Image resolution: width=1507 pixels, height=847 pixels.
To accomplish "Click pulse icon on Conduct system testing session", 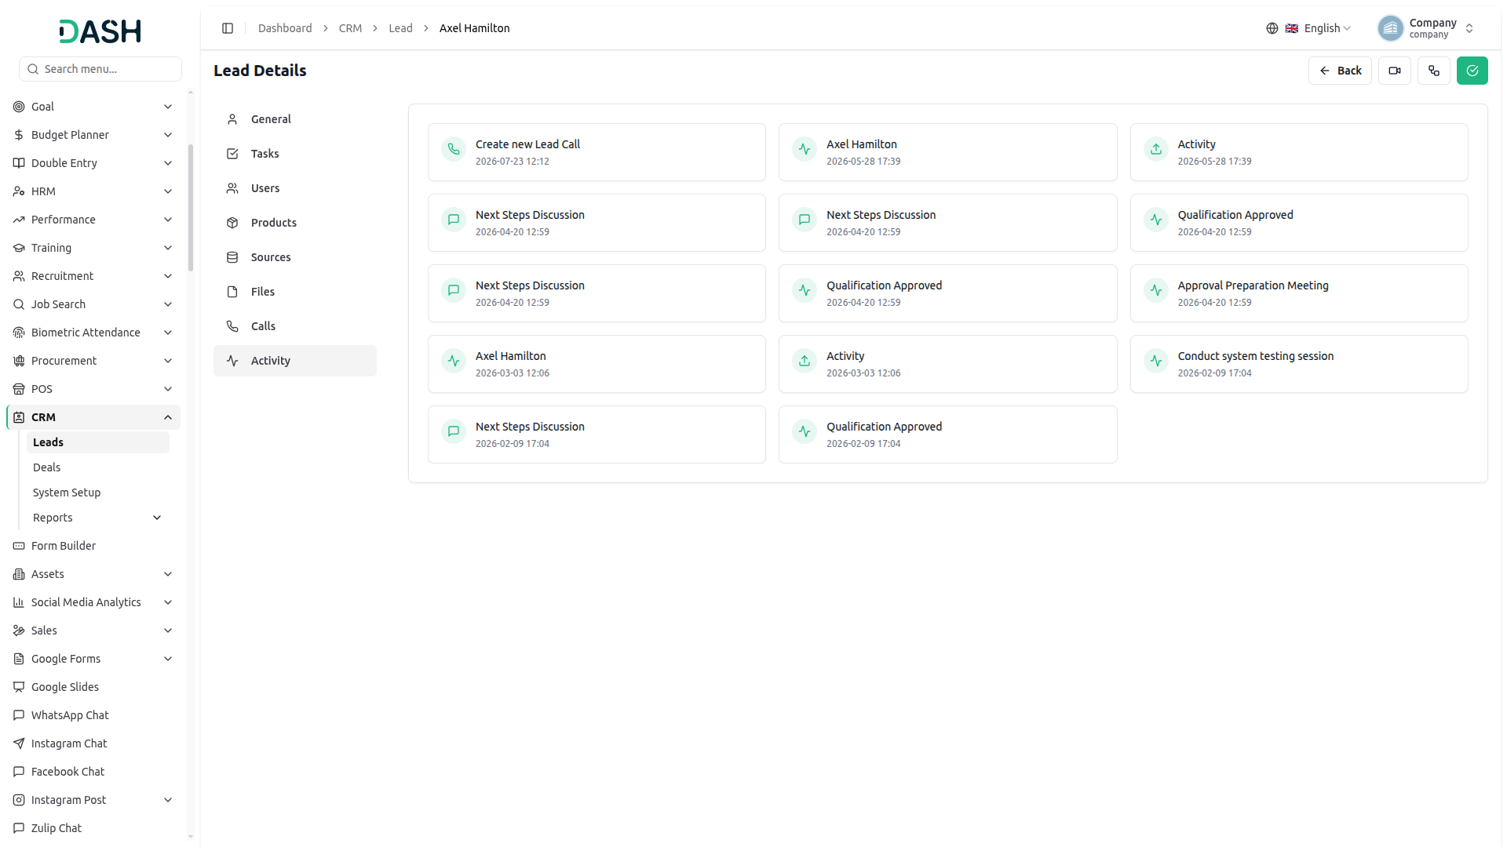I will (1156, 361).
